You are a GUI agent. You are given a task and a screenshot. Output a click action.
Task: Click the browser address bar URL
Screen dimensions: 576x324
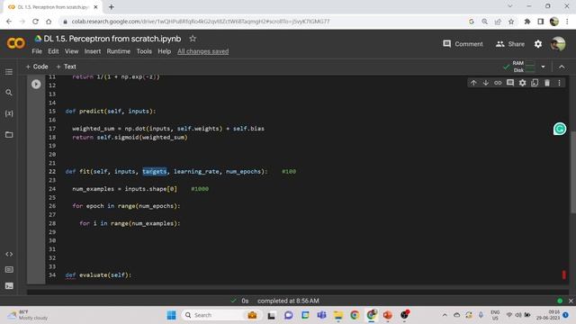pyautogui.click(x=201, y=22)
